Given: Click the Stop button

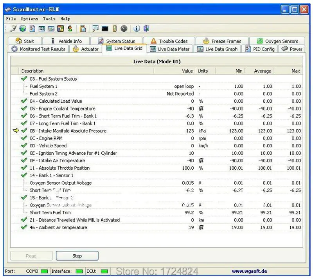Looking at the screenshot, I should [x=77, y=256].
